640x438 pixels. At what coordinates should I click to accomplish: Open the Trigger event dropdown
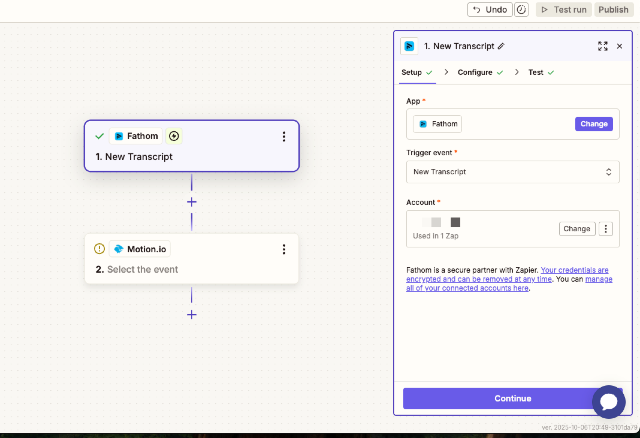tap(512, 172)
